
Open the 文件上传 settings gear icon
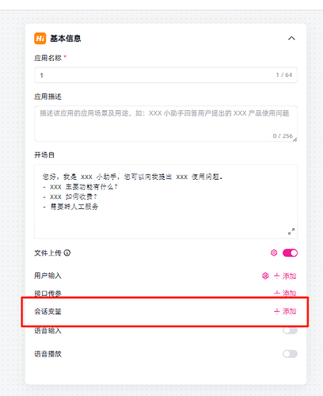[274, 253]
